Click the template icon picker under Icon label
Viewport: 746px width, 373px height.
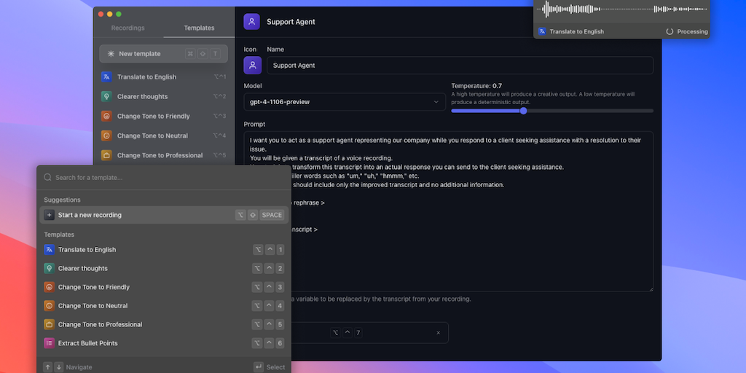tap(252, 66)
